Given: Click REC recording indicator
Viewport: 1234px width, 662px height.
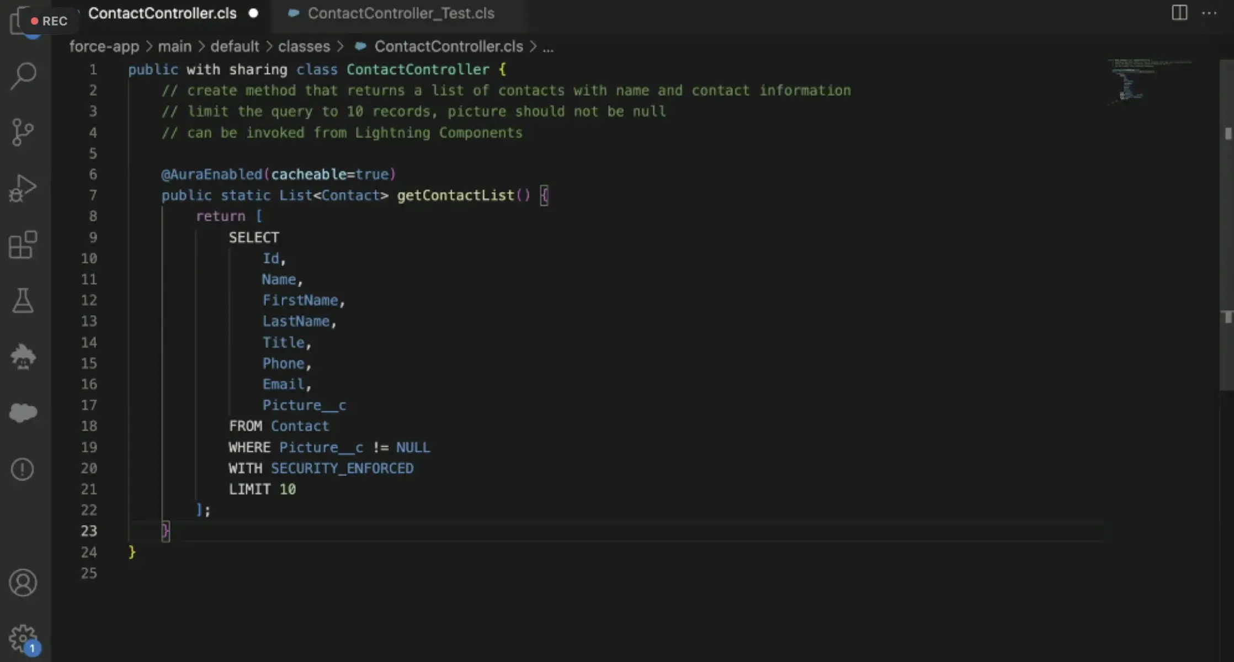Looking at the screenshot, I should 49,21.
